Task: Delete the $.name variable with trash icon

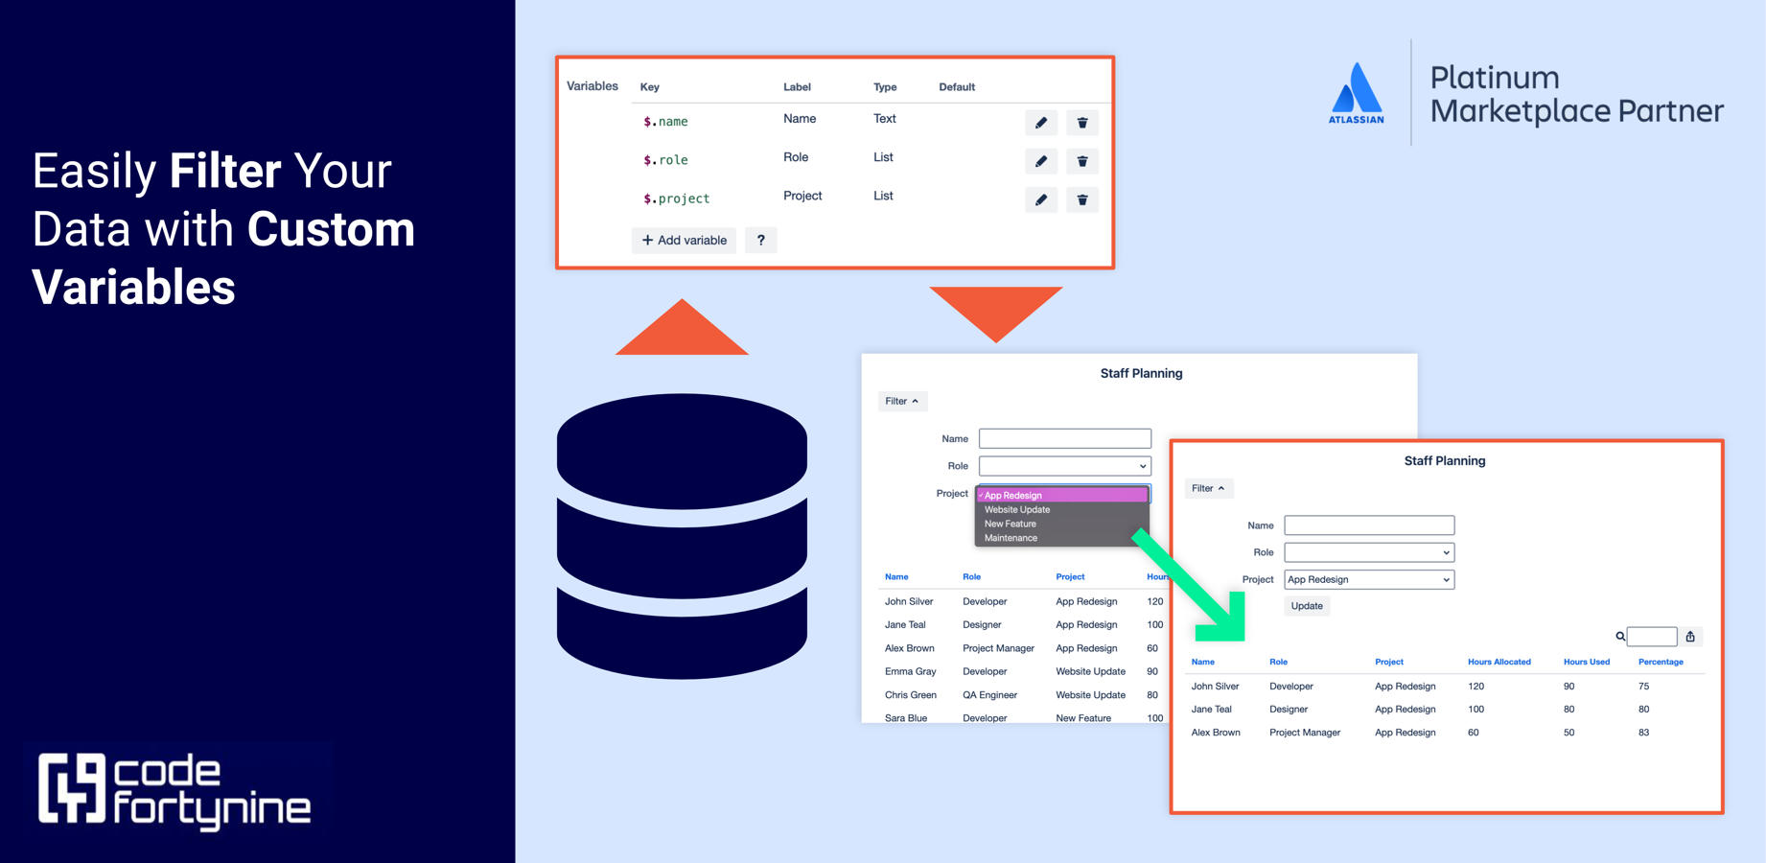Action: tap(1082, 123)
